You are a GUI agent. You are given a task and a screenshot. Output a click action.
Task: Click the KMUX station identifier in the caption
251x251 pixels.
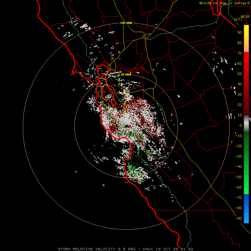[x=148, y=249]
